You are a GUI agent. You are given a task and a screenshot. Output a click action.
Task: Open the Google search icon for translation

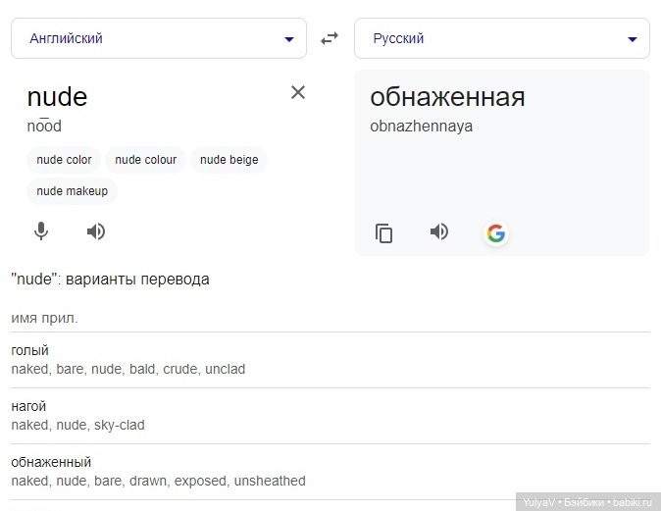(495, 233)
